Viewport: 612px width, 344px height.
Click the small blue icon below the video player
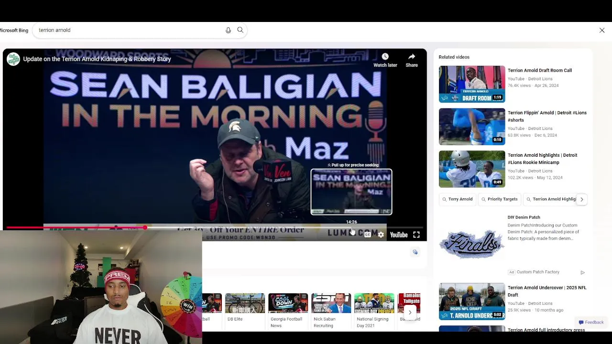click(x=415, y=252)
